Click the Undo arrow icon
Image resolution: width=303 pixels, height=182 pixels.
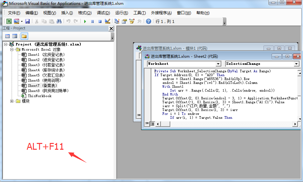68,21
